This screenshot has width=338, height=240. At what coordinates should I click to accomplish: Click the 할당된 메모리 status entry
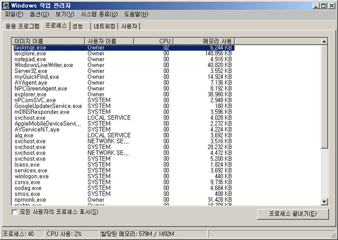(154, 234)
